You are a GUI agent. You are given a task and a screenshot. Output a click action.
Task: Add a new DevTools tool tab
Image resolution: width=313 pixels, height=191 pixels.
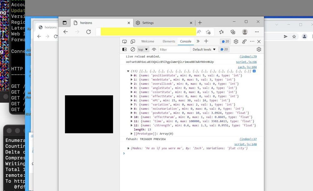click(x=206, y=41)
